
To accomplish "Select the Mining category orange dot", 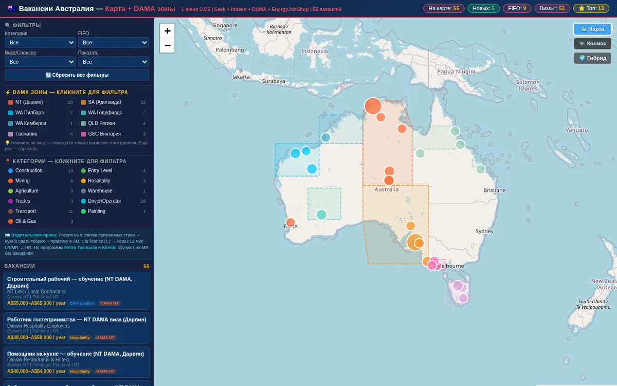I will 11,181.
